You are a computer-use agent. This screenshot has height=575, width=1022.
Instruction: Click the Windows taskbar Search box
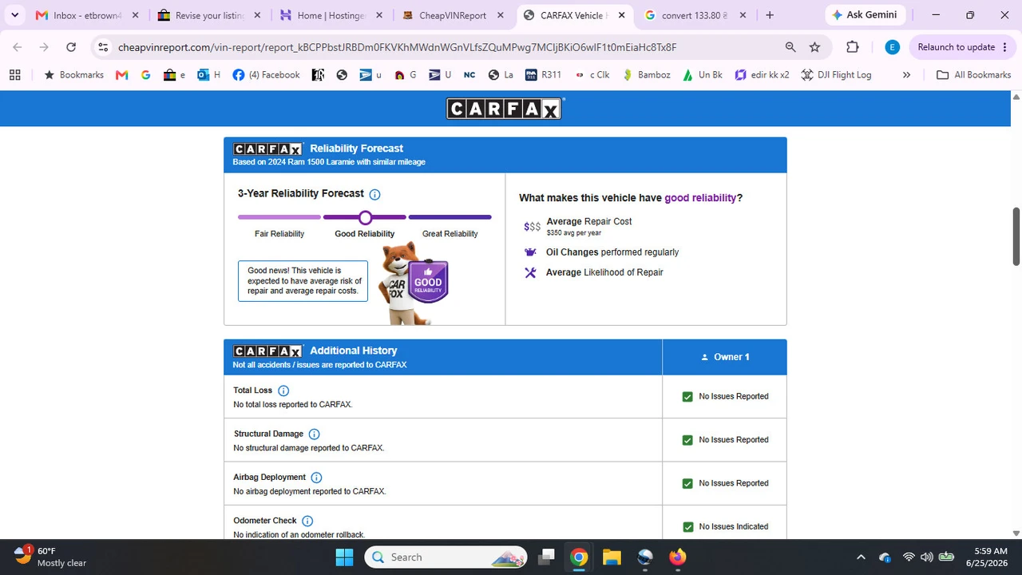[446, 557]
